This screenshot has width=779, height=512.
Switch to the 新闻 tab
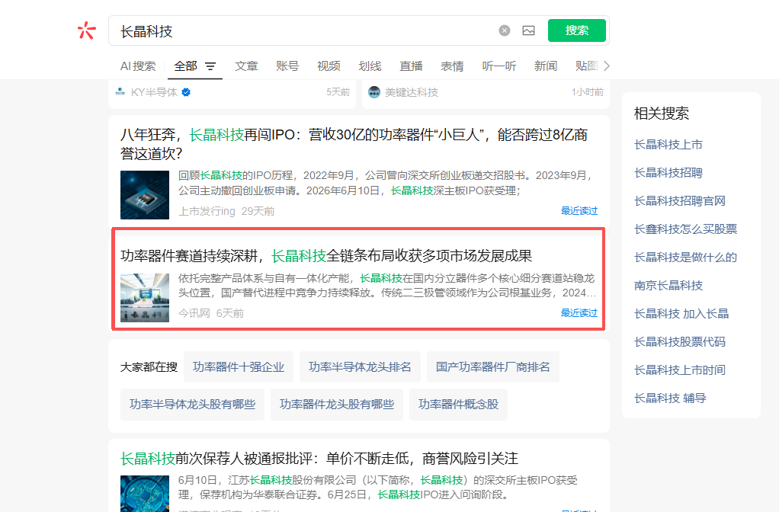(546, 66)
